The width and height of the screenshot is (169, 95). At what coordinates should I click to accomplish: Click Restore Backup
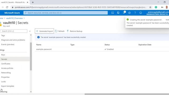click(74, 31)
